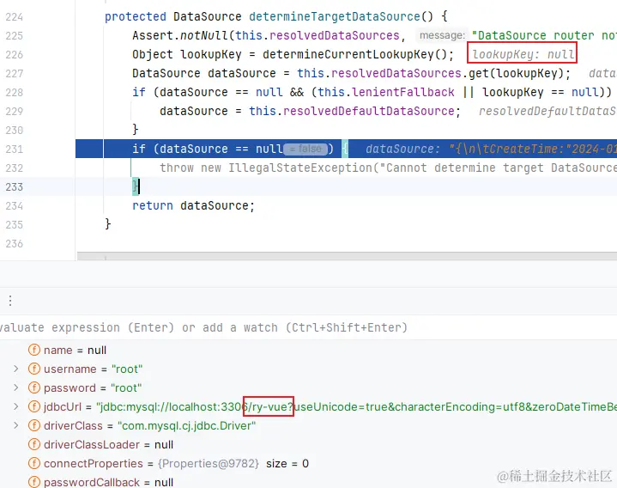Click the 'message:' parameter hint
The width and height of the screenshot is (617, 488).
point(442,35)
